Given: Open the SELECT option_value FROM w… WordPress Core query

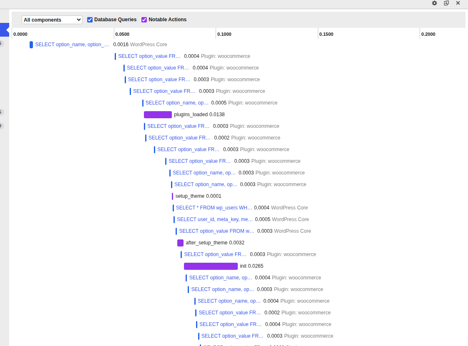Looking at the screenshot, I should pos(216,231).
